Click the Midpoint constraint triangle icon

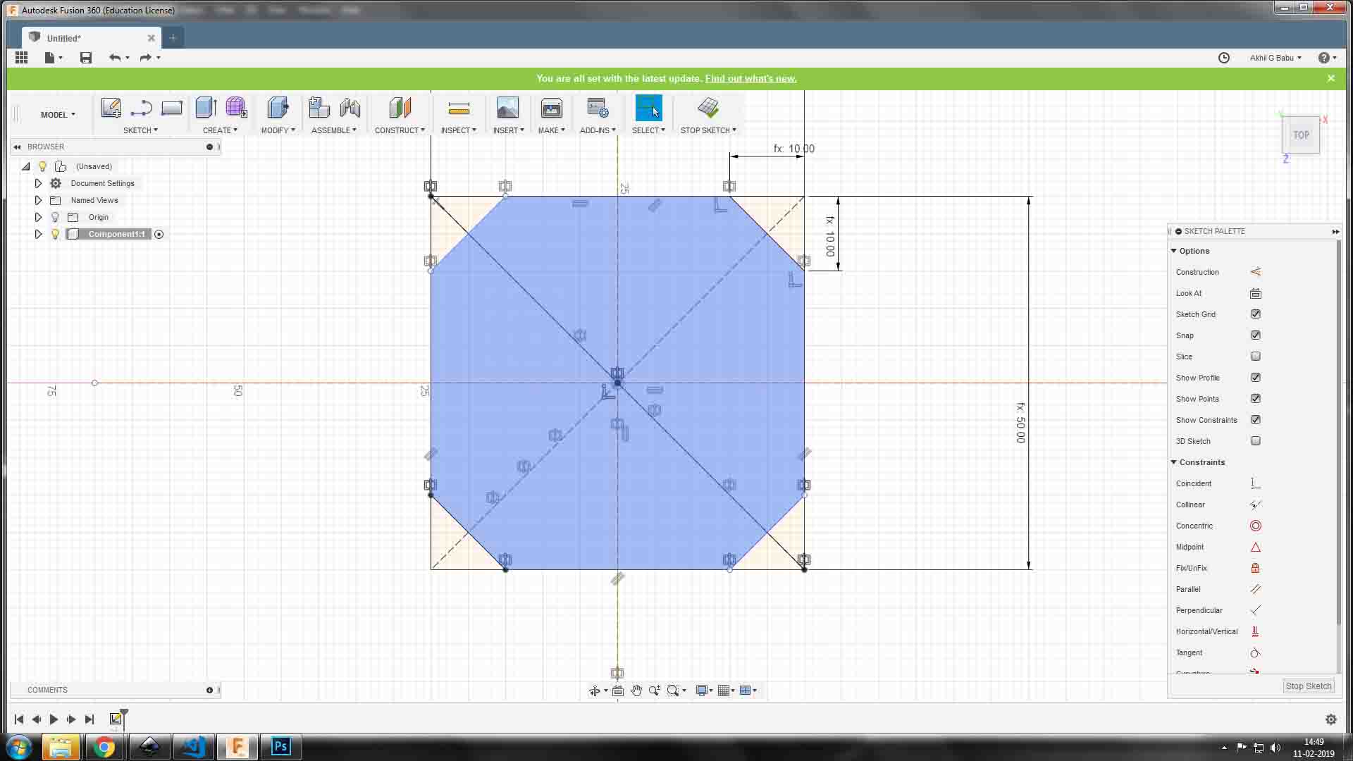tap(1255, 547)
